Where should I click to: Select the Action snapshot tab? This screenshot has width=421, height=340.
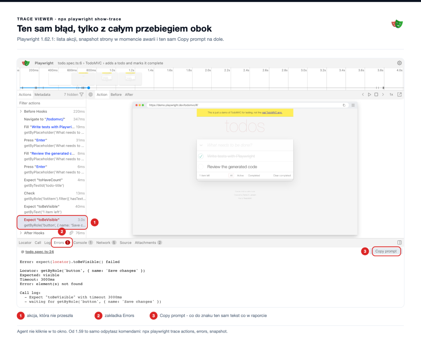102,95
